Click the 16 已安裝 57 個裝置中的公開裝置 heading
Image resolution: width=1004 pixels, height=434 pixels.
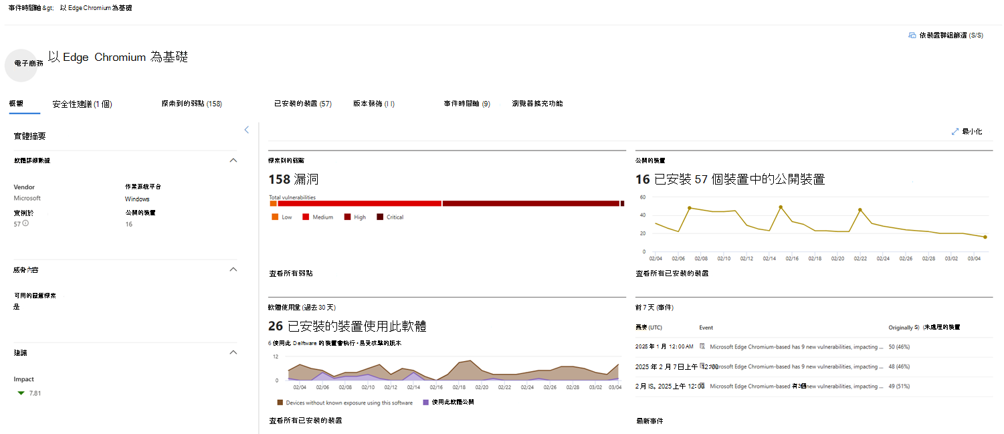click(x=730, y=179)
